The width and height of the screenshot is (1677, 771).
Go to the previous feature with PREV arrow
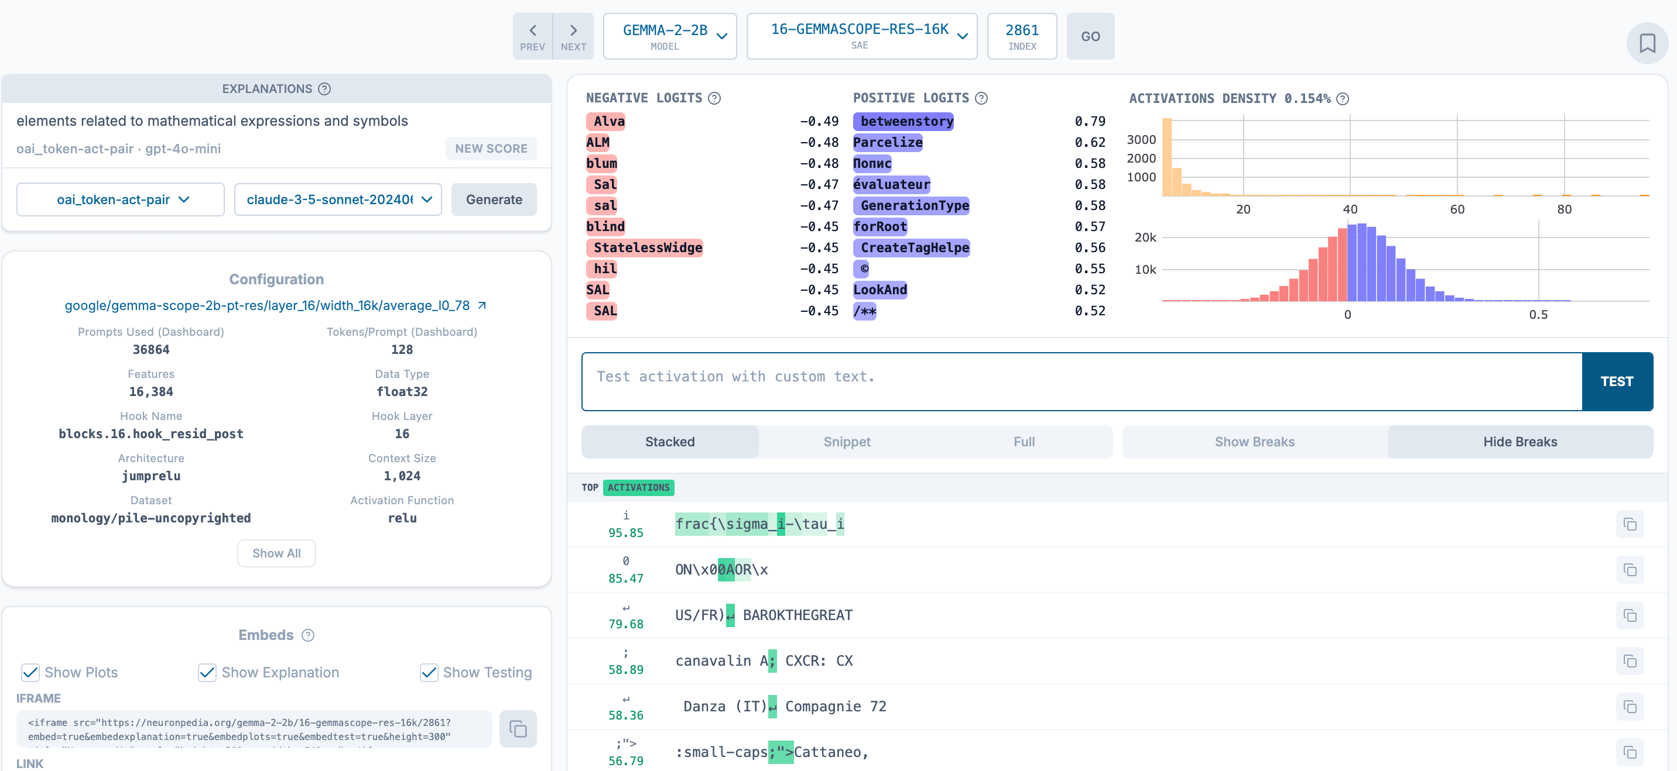point(532,36)
